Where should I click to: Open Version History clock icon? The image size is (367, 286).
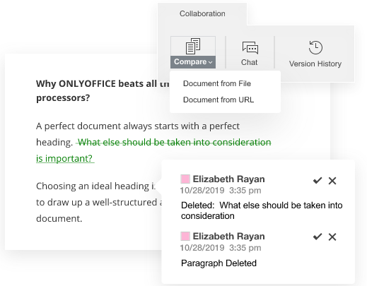(315, 47)
